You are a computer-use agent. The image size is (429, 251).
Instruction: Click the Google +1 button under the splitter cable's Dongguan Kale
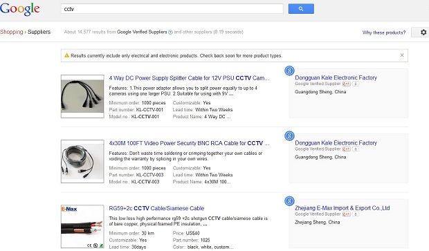pos(347,84)
